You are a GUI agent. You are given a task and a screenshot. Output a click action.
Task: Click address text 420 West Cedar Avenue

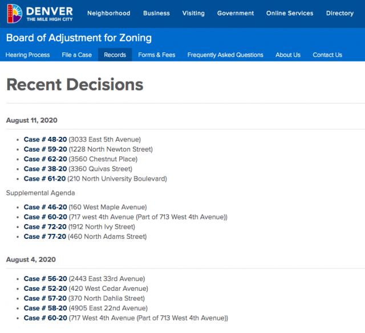click(x=108, y=289)
